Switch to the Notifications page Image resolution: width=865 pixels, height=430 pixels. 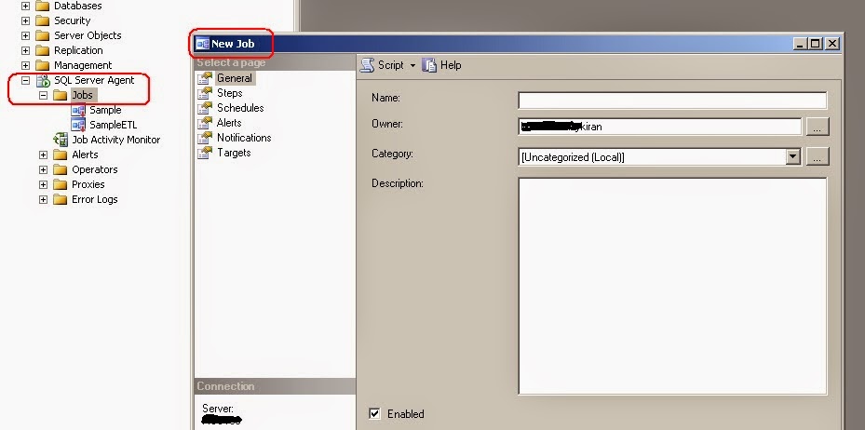point(244,138)
